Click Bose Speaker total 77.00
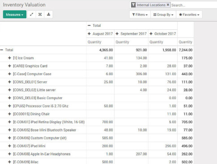 pos(188,130)
